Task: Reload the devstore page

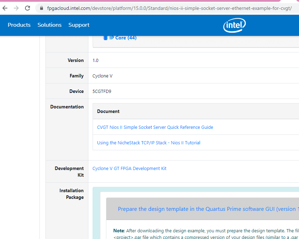Action: [x=27, y=8]
